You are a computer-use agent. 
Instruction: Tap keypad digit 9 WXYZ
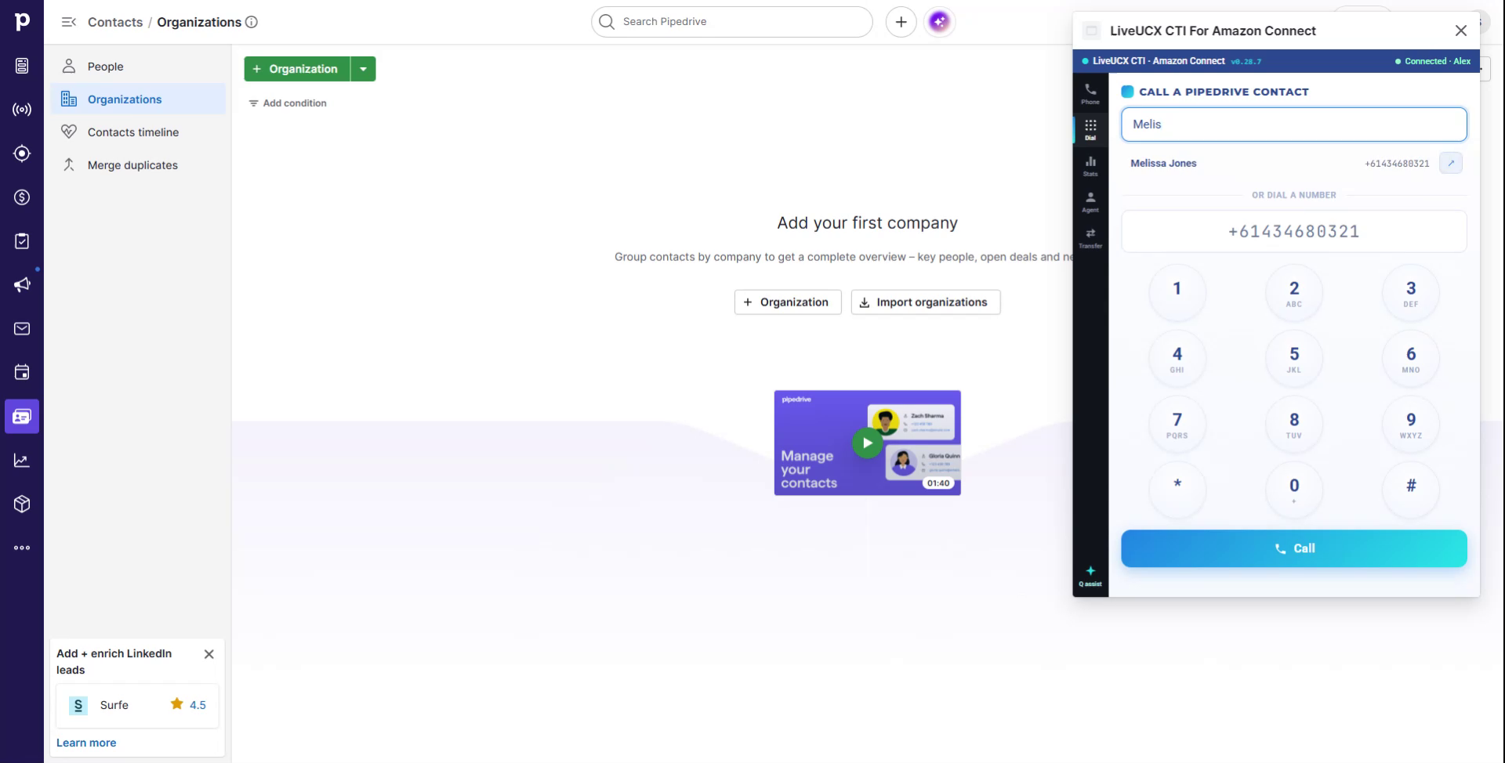pos(1410,425)
